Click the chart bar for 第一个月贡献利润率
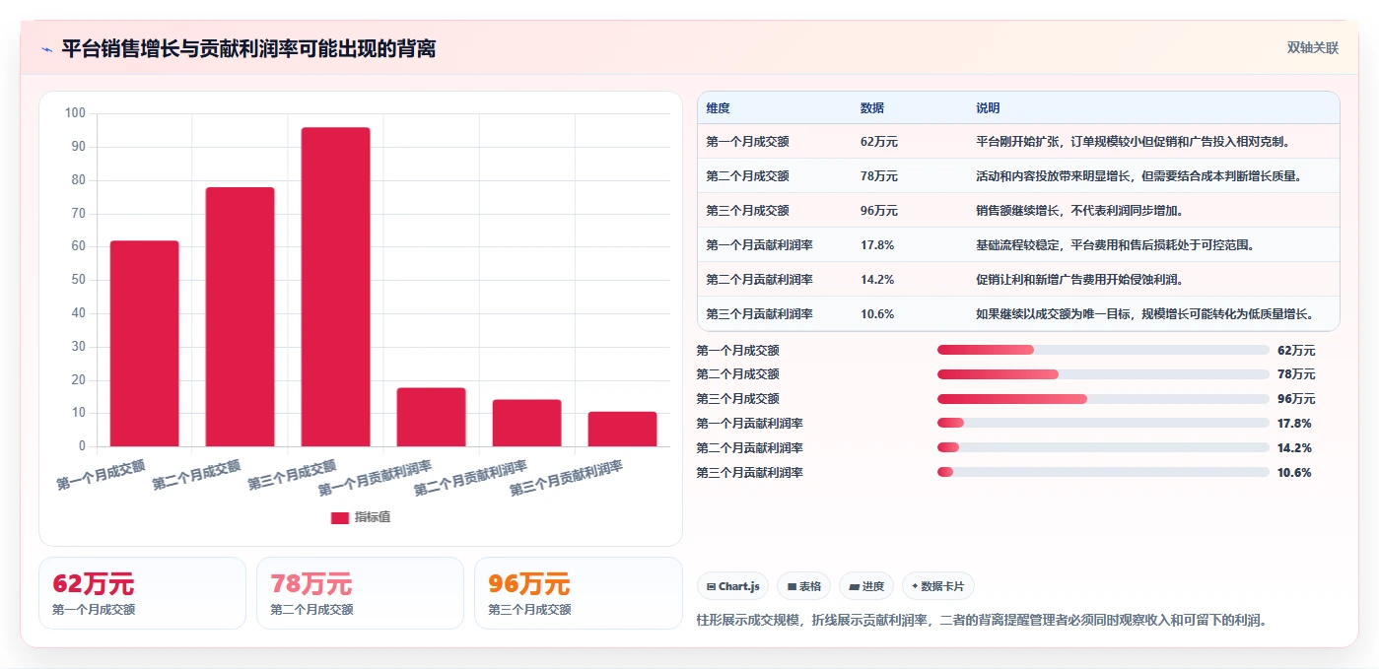Image resolution: width=1379 pixels, height=669 pixels. tap(432, 417)
